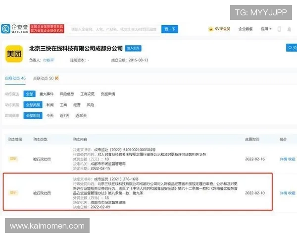This screenshot has width=297, height=238.
Task: Click the 动态类型 column header
Action: coord(40,139)
